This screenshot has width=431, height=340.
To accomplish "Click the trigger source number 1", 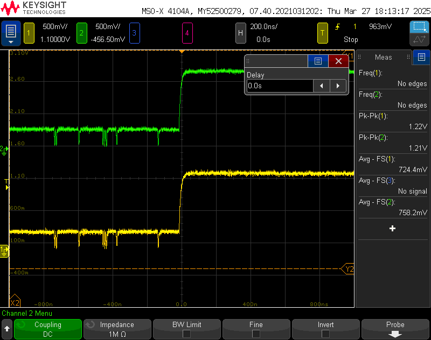I will pos(355,26).
